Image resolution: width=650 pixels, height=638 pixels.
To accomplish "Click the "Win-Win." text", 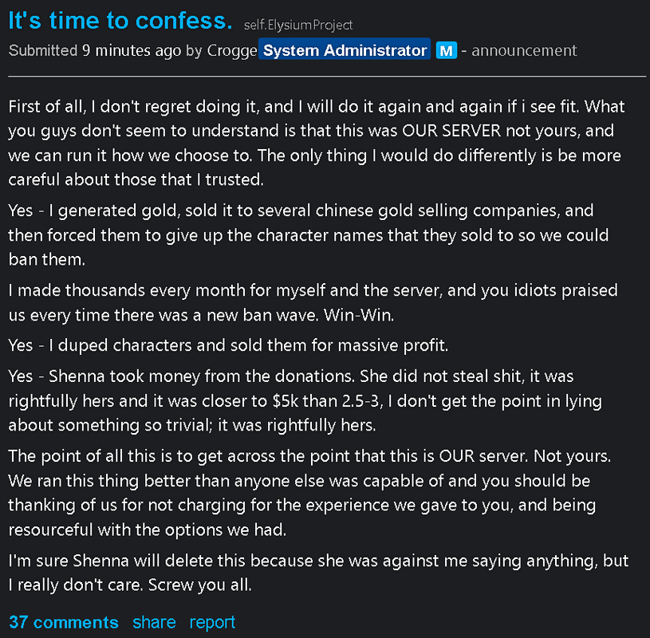I will click(x=359, y=315).
